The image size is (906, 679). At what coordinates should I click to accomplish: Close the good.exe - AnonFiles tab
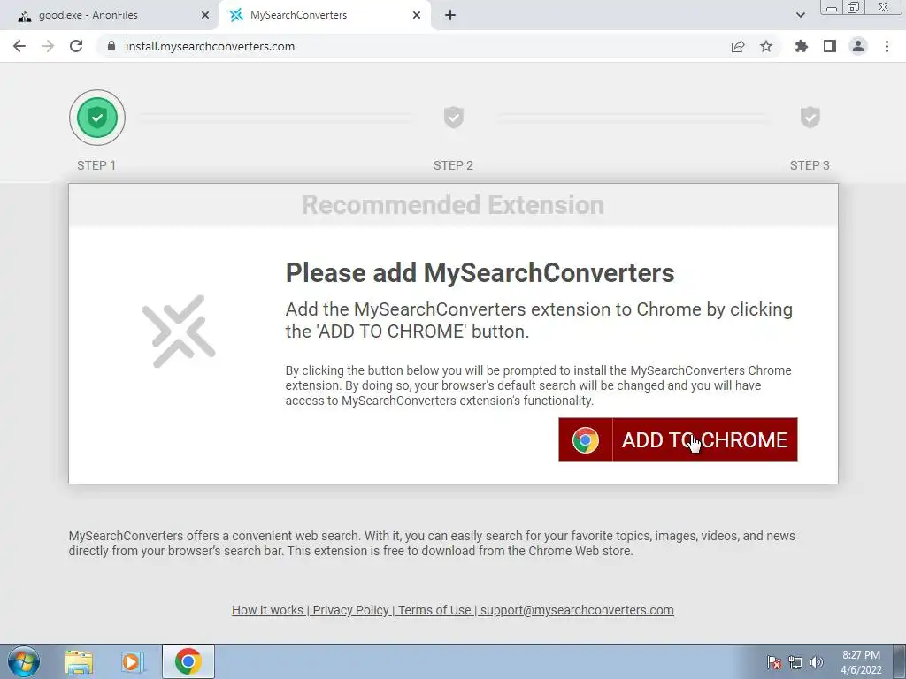click(205, 15)
